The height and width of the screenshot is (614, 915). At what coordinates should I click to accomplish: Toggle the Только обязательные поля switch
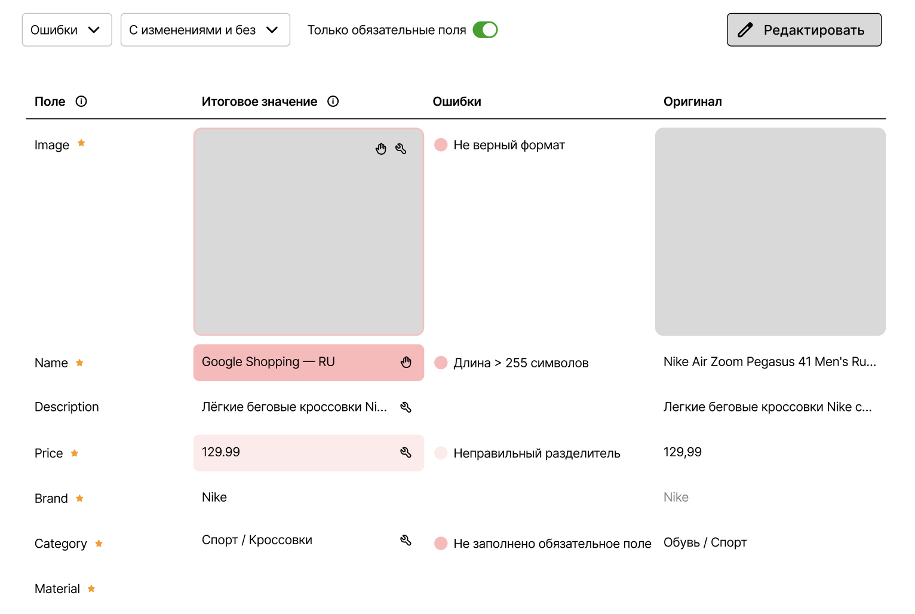coord(485,30)
